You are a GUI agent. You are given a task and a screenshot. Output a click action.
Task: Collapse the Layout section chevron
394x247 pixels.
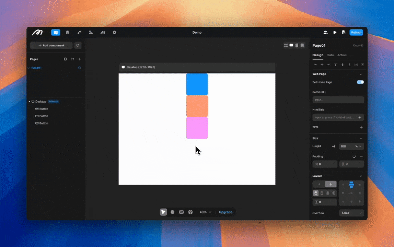(361, 176)
